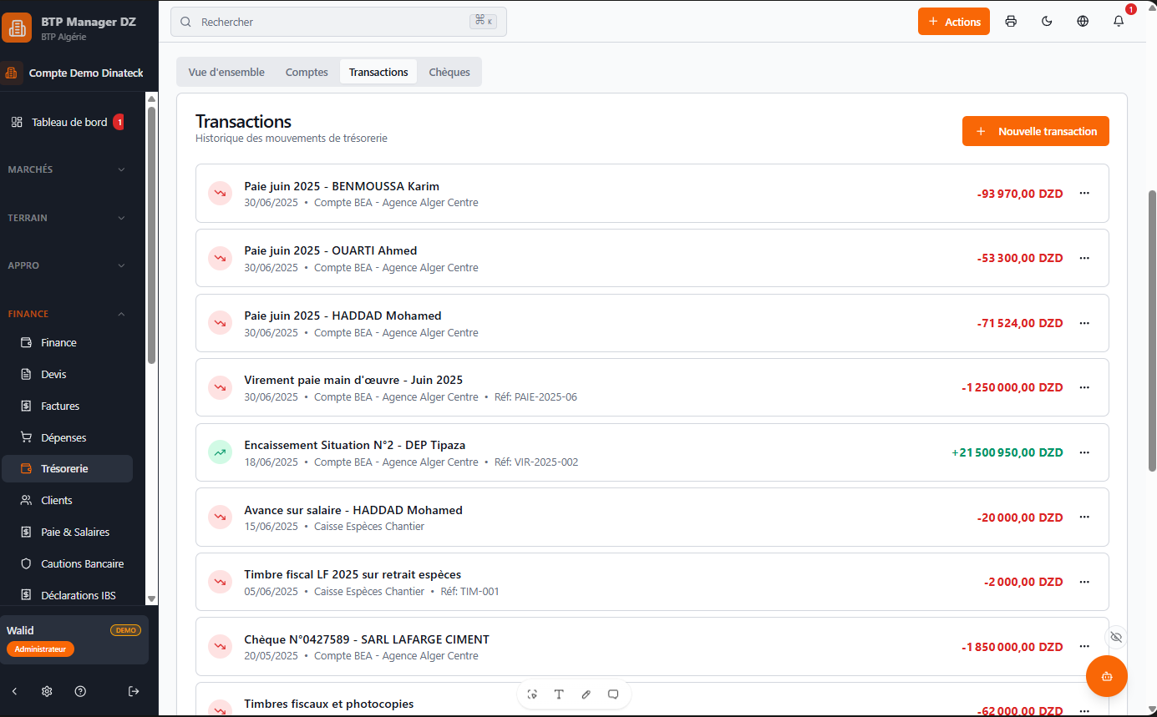The height and width of the screenshot is (717, 1157).
Task: Click amount +21 500 950,00 DZD
Action: [x=1007, y=452]
